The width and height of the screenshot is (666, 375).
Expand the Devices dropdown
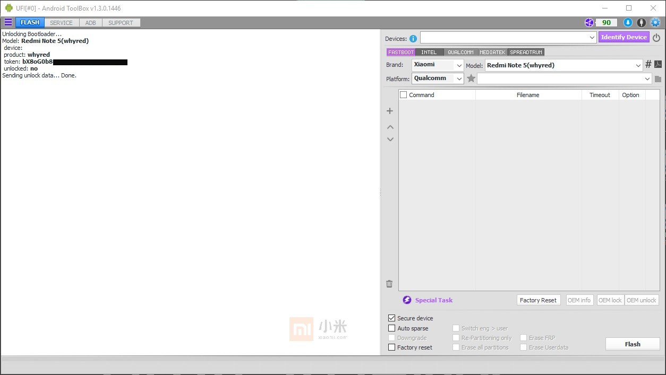point(592,38)
